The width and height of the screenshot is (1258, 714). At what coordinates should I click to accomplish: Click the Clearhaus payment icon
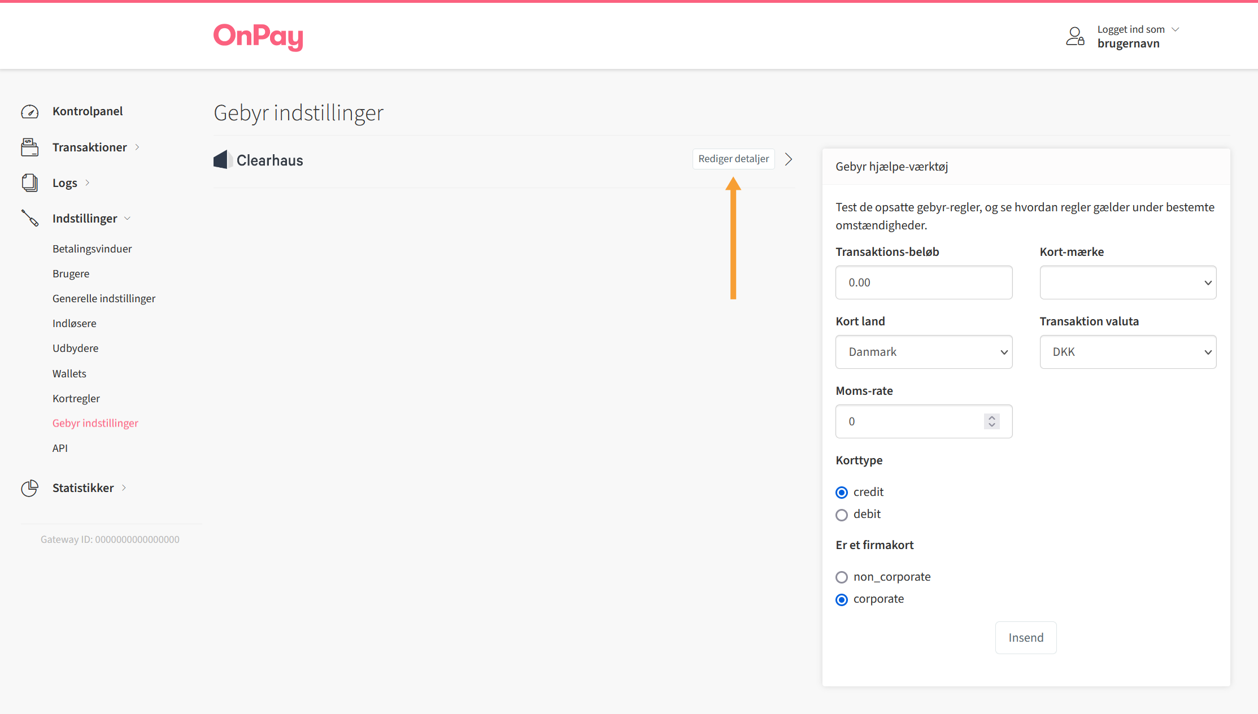(x=223, y=159)
